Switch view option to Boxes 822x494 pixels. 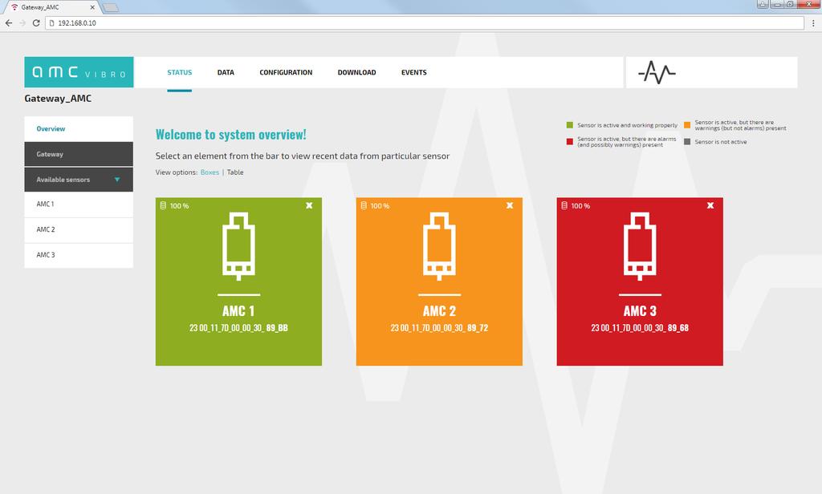tap(210, 172)
